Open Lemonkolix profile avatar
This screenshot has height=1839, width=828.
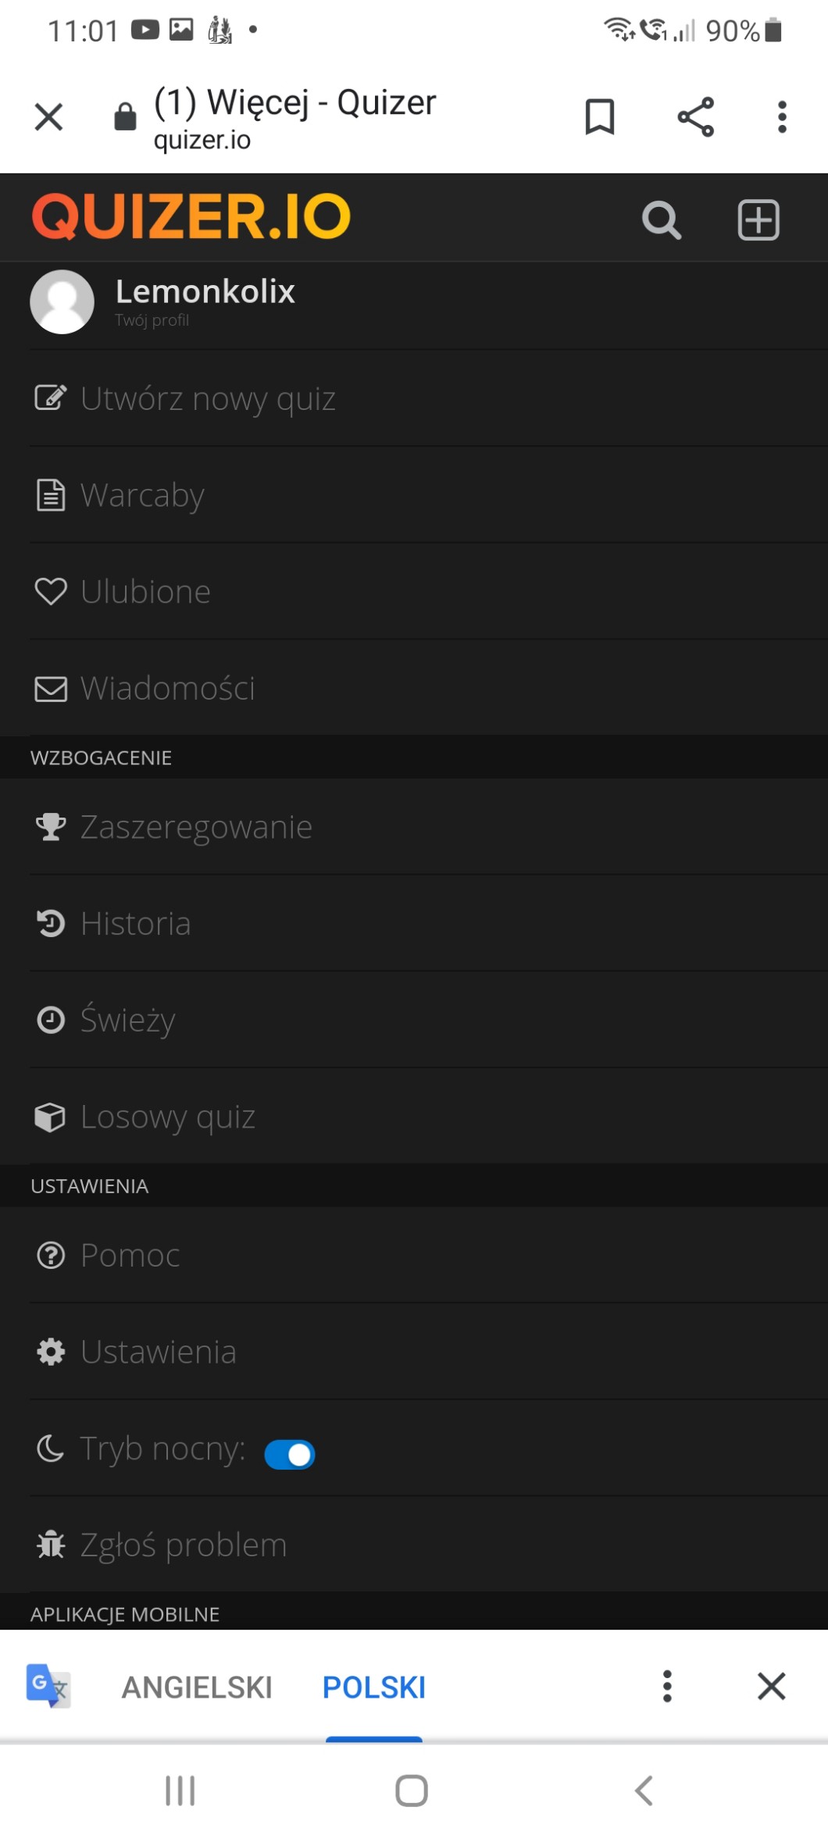click(62, 301)
